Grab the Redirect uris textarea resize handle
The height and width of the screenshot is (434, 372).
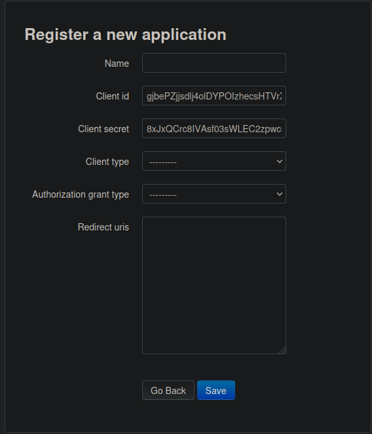[282, 350]
